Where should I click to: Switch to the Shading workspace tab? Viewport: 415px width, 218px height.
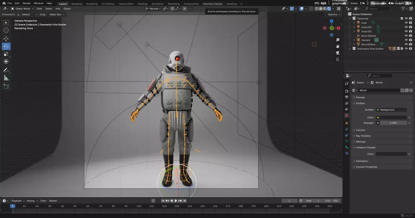coord(142,4)
